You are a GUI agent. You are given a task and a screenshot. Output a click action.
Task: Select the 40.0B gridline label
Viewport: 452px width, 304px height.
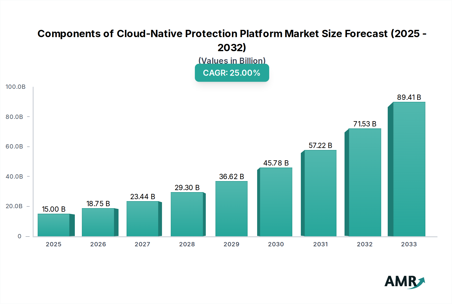pyautogui.click(x=15, y=177)
